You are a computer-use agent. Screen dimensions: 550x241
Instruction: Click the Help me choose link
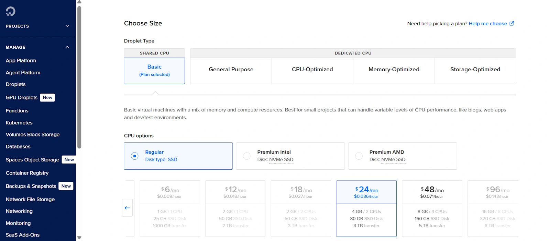[x=488, y=23]
